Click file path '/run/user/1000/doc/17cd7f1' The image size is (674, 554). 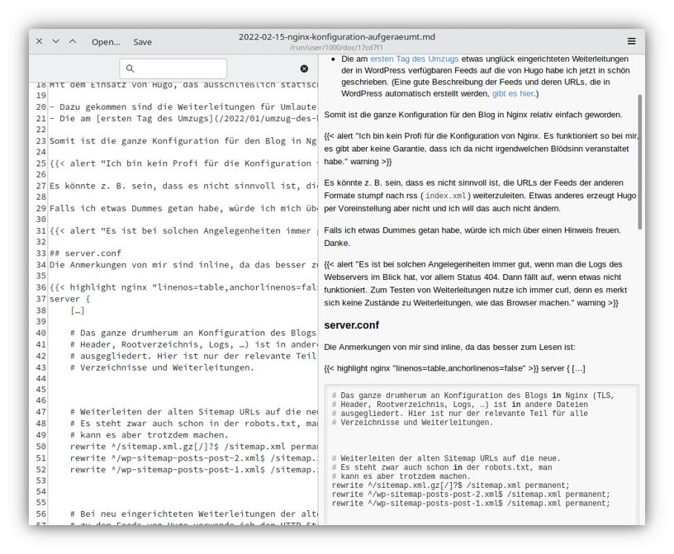coord(336,48)
